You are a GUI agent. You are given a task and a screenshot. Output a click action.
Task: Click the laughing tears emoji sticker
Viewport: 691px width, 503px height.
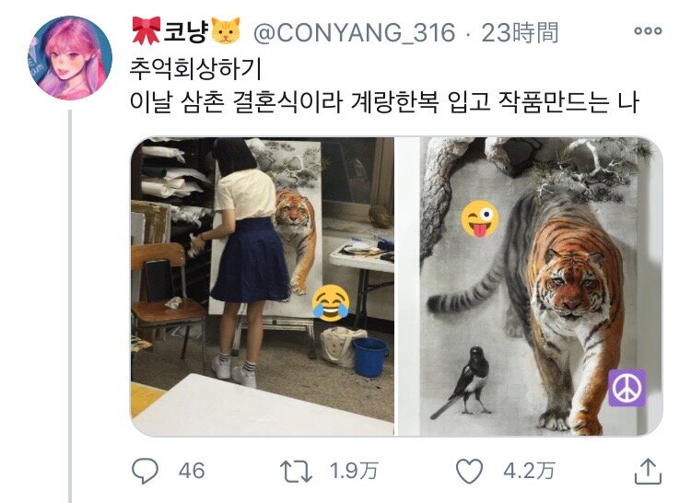pos(331,303)
